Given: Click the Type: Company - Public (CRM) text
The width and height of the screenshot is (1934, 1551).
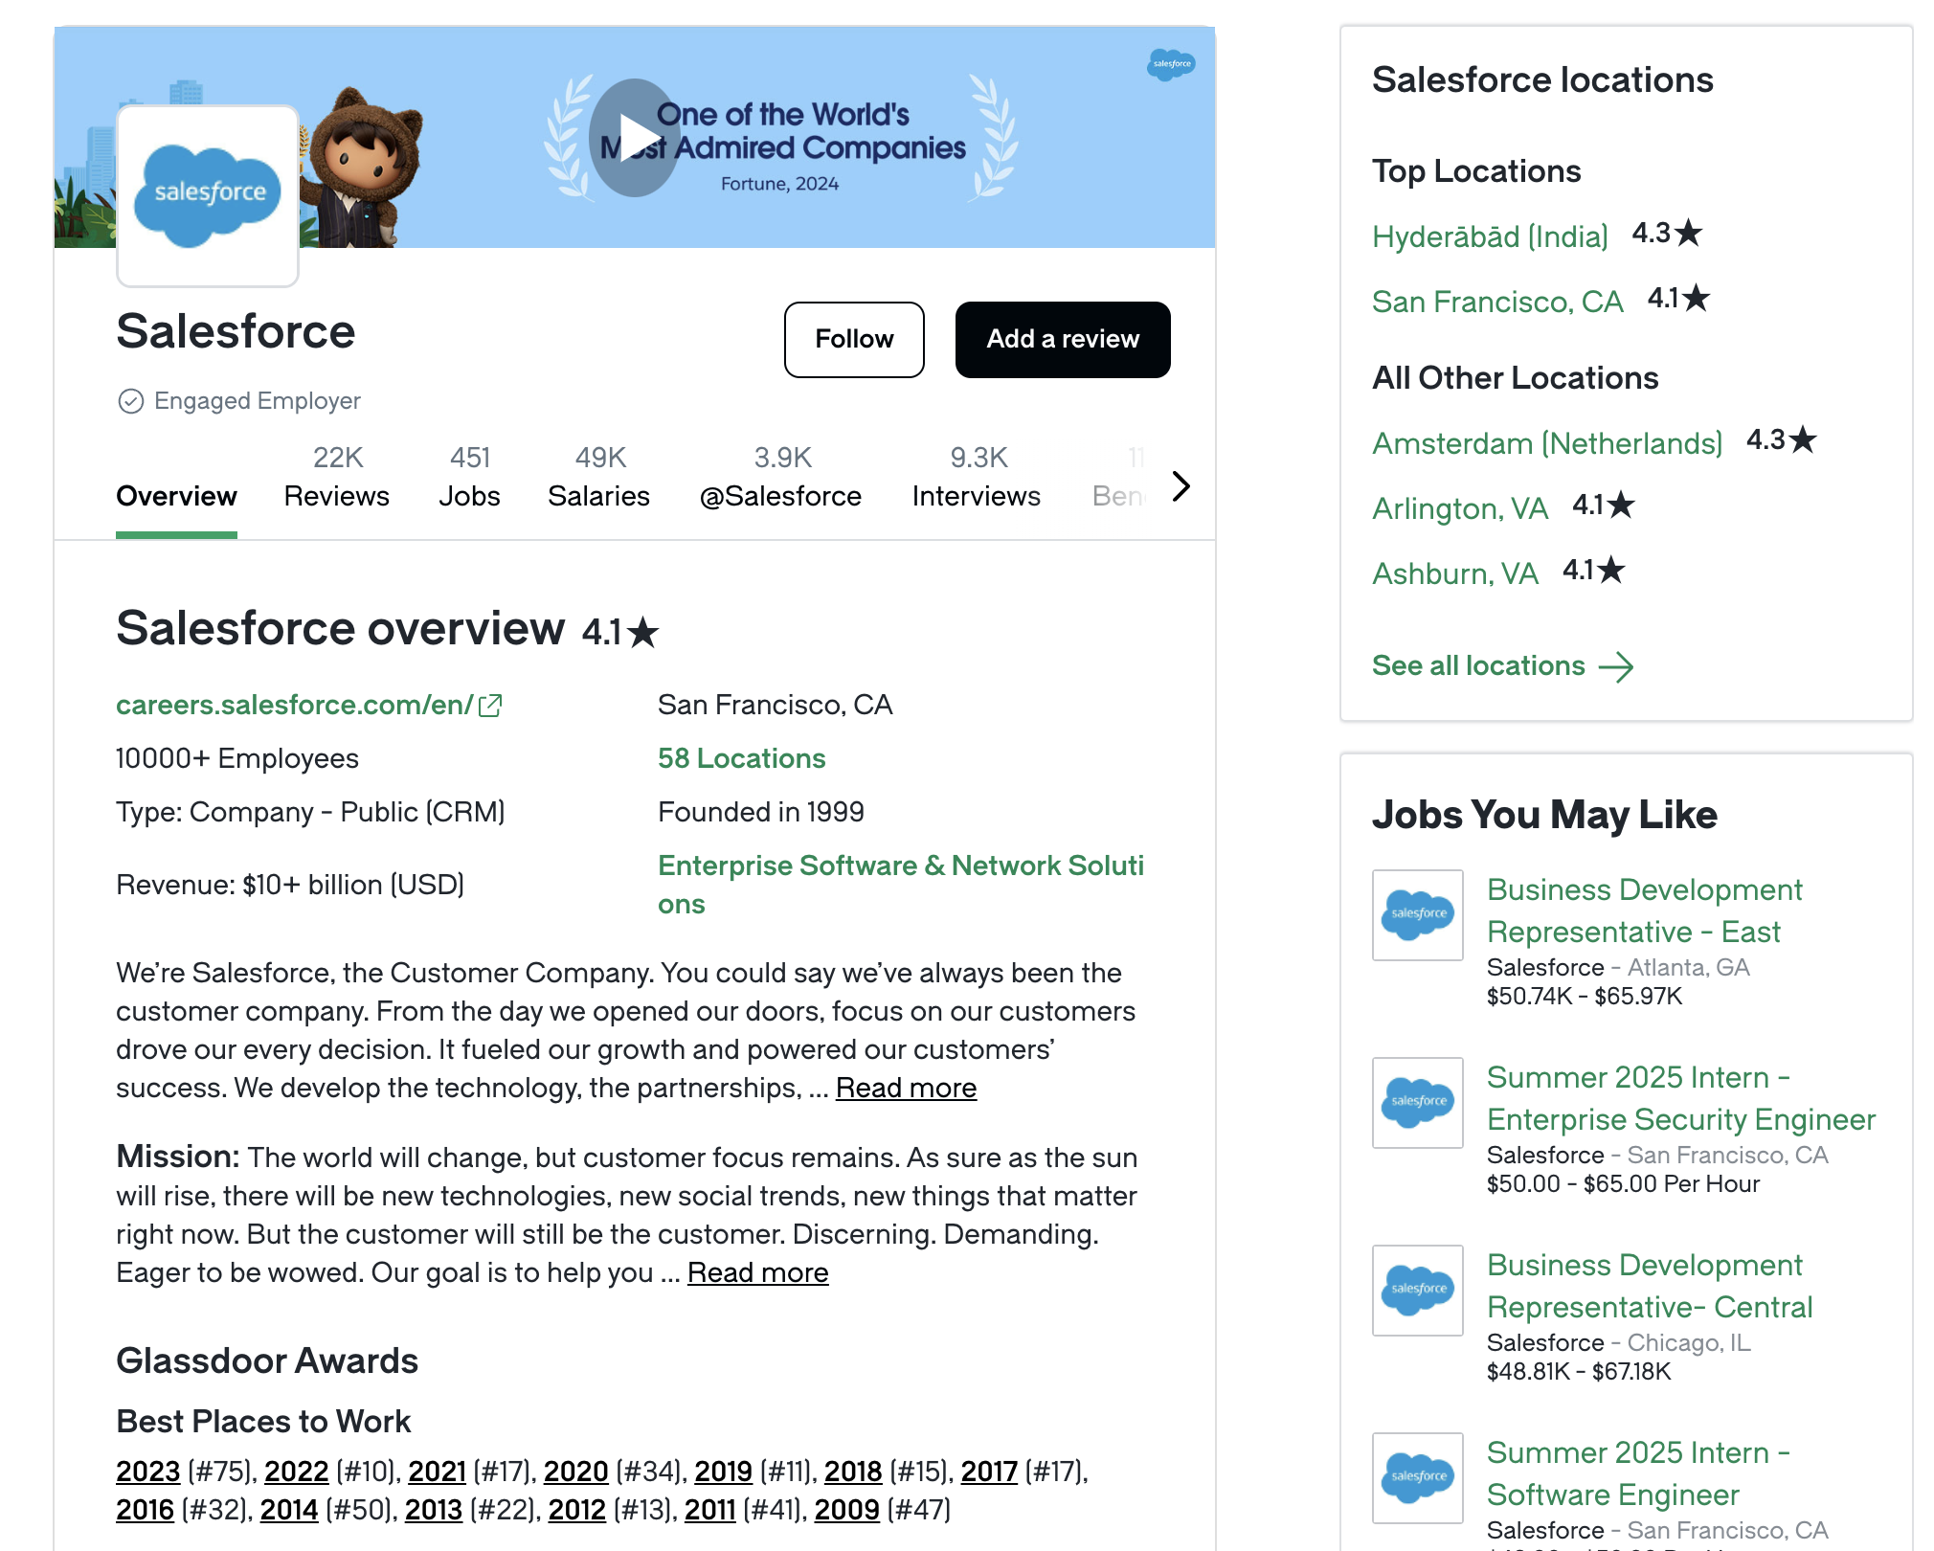Looking at the screenshot, I should pos(310,813).
